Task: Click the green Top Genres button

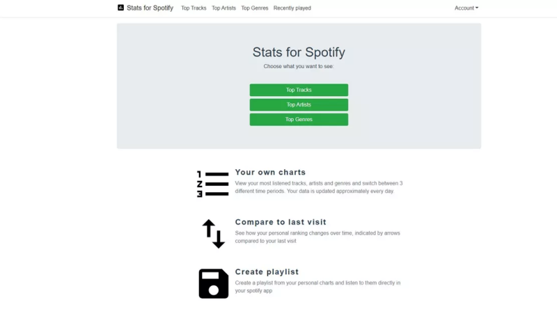Action: [x=299, y=119]
